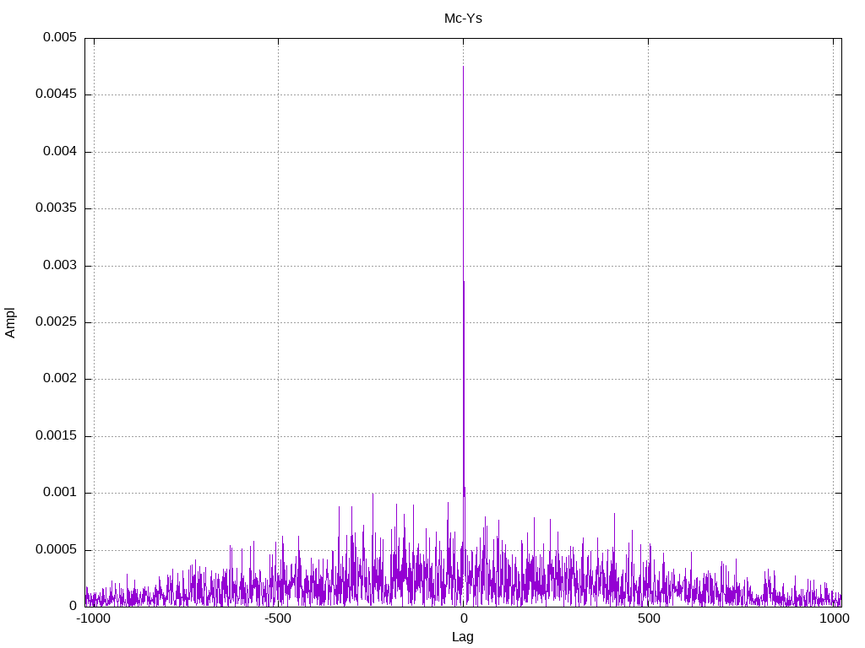Click the tip of the central peak
The image size is (865, 648).
click(x=463, y=67)
